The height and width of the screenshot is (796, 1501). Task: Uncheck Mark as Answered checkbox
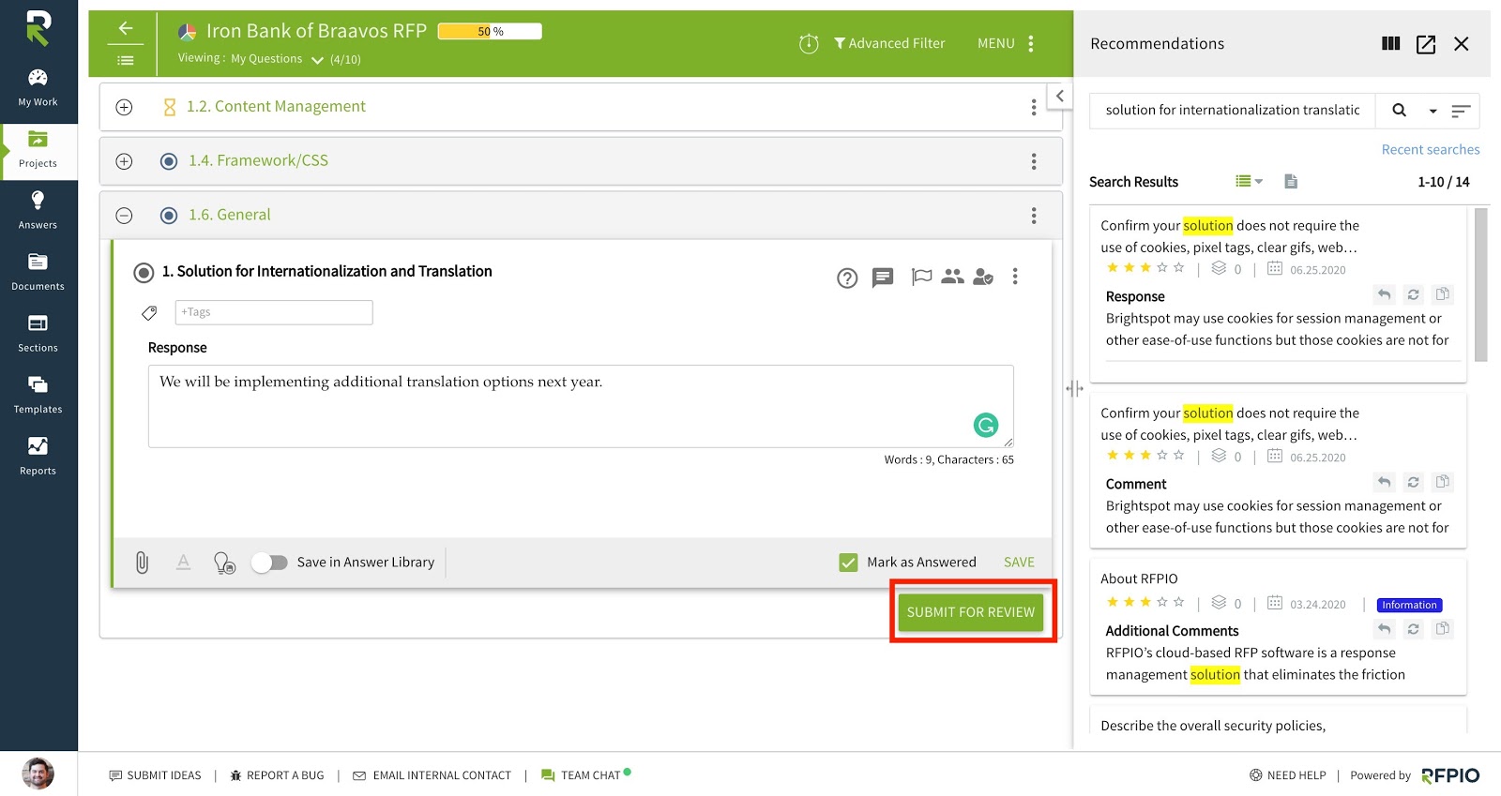tap(848, 563)
